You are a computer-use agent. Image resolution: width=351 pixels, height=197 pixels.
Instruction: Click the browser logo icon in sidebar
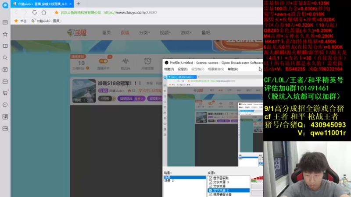click(5, 5)
